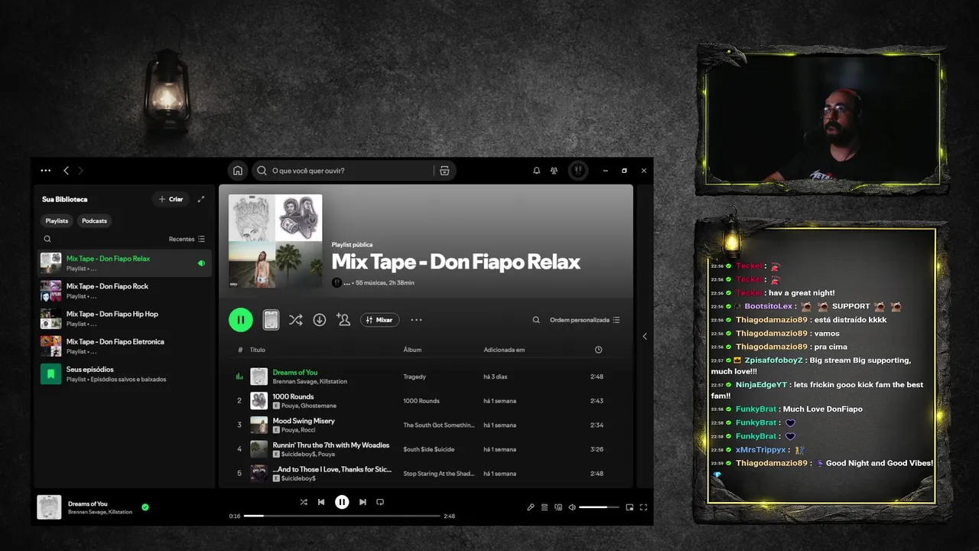Open The South Got Somethin... album link
Screen dimensions: 979x551
(439, 425)
